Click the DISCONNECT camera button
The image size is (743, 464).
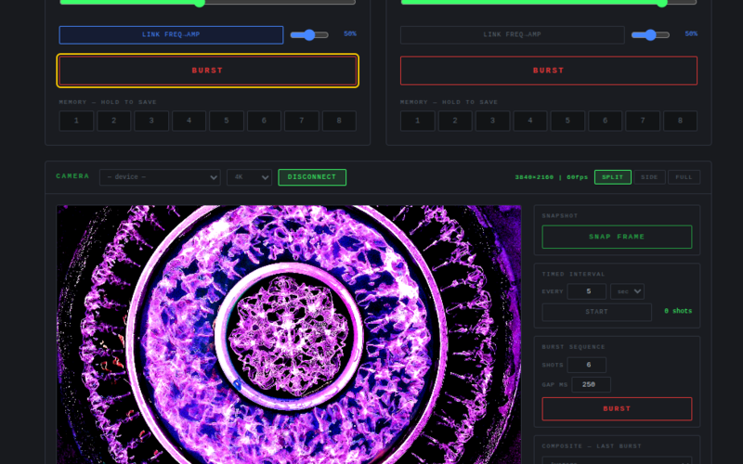click(x=312, y=177)
